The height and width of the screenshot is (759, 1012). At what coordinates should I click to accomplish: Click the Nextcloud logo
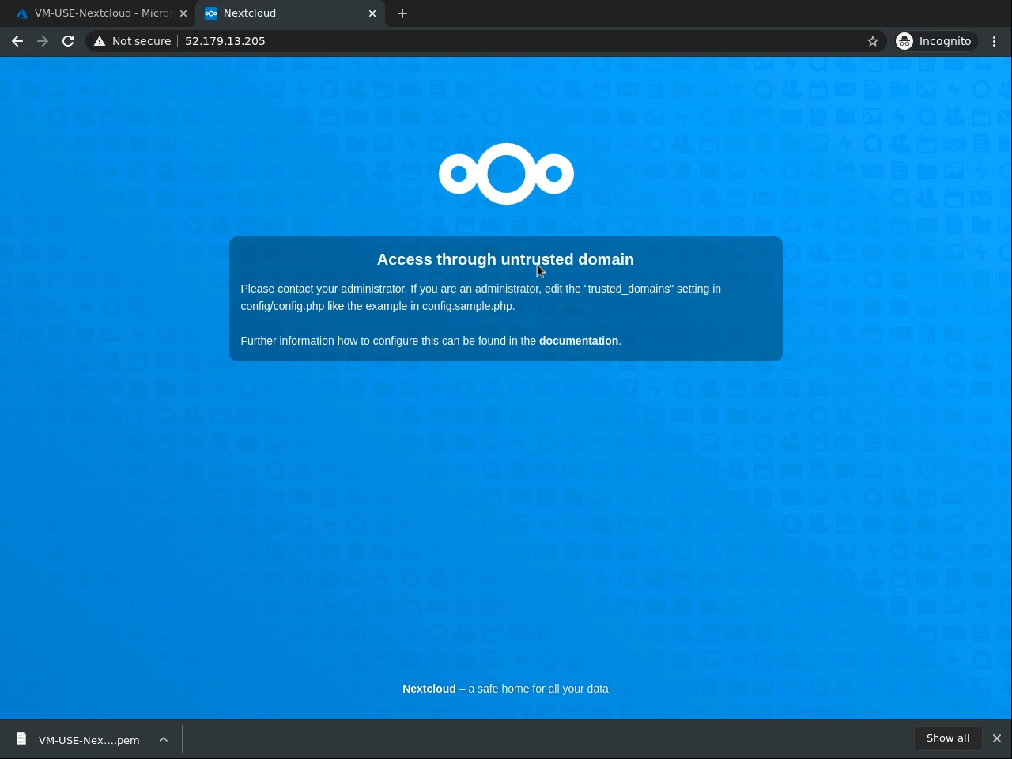point(506,174)
